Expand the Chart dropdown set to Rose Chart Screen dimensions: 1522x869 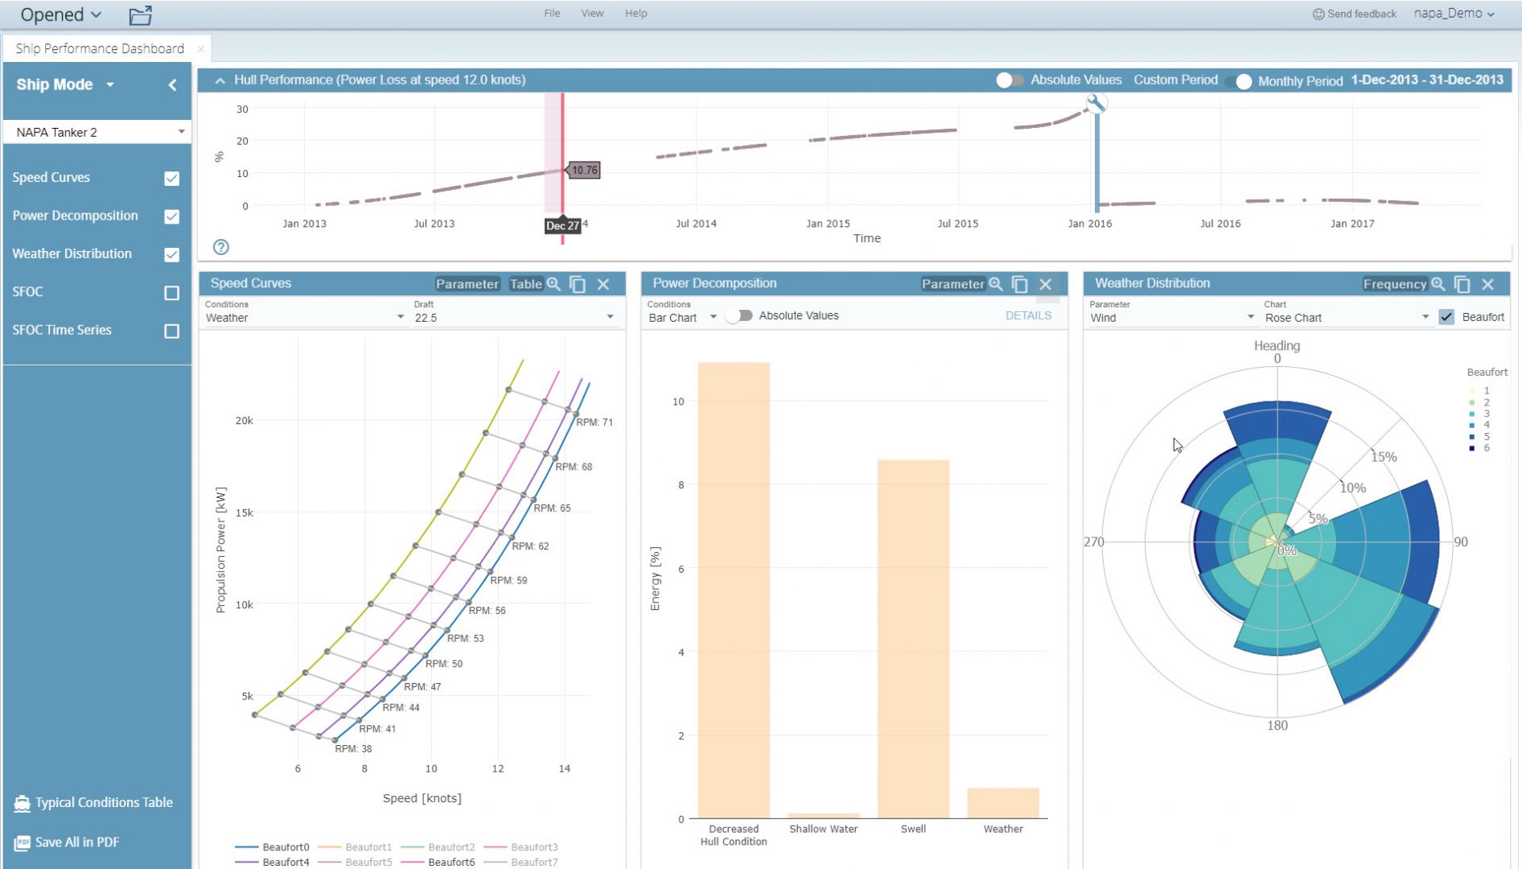[x=1424, y=317]
